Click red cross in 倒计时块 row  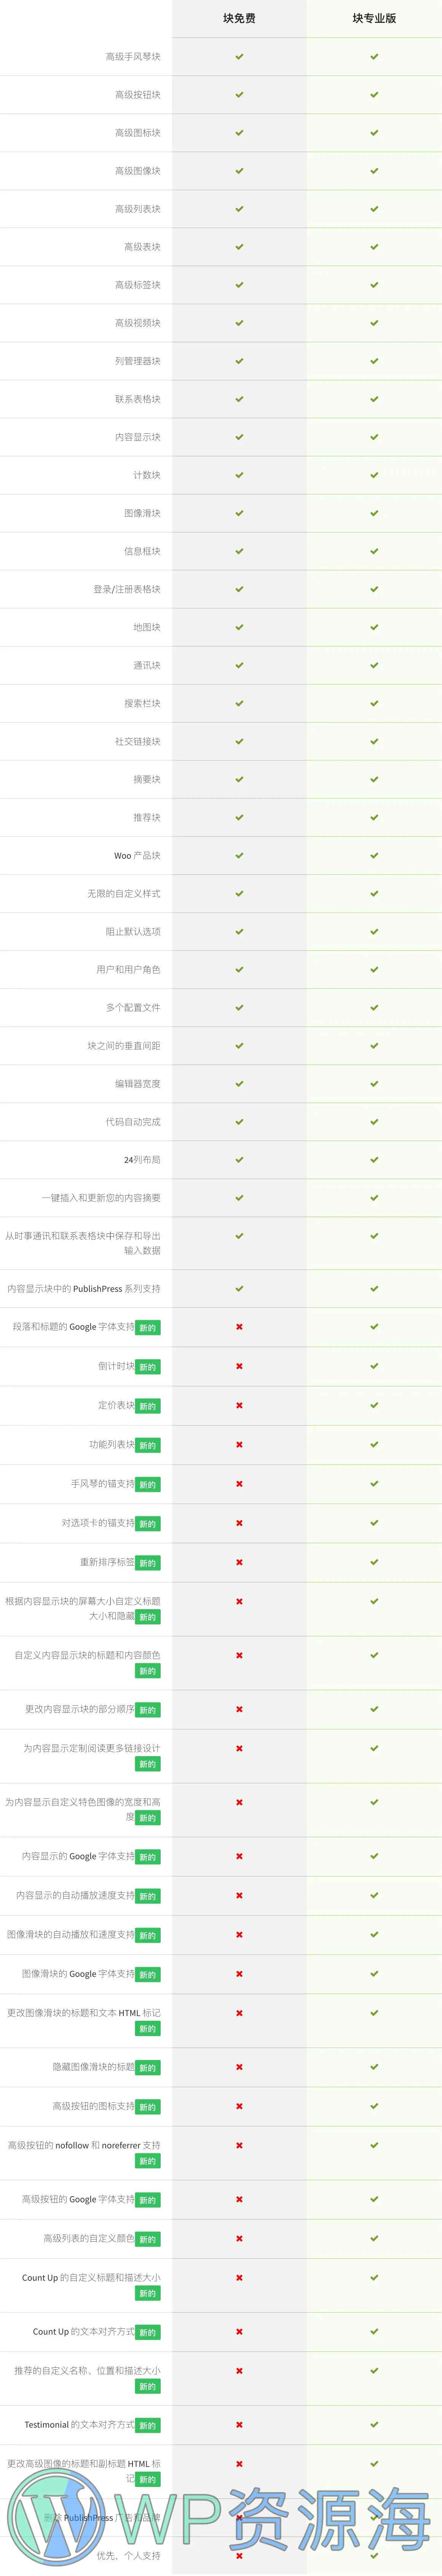239,1366
